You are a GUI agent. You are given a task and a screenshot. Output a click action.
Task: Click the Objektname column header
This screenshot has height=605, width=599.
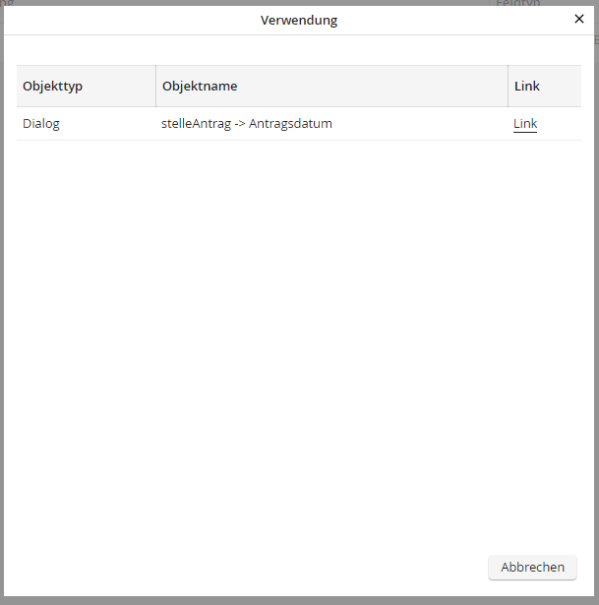tap(200, 87)
